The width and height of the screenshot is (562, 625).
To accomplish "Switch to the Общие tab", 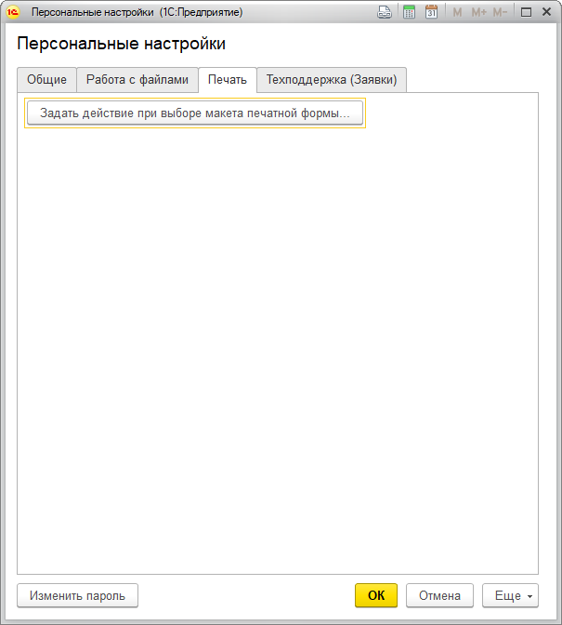I will point(47,80).
